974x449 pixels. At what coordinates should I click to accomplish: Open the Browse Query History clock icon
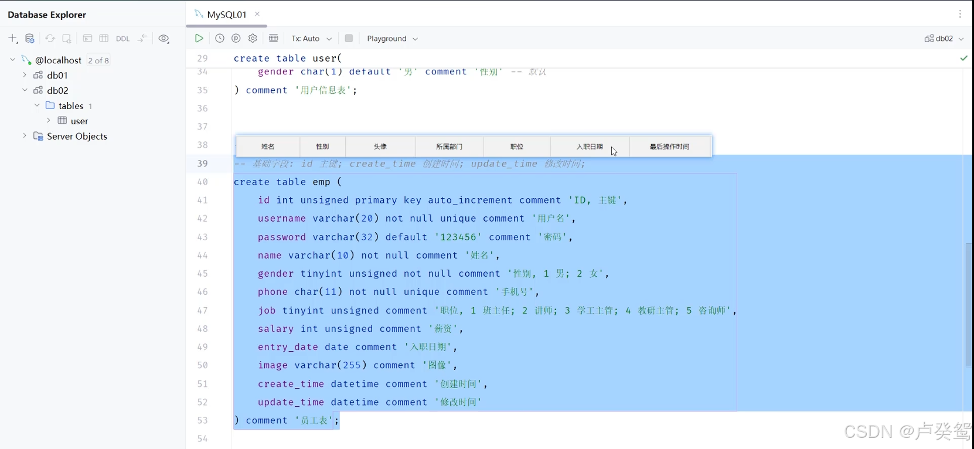(x=220, y=38)
